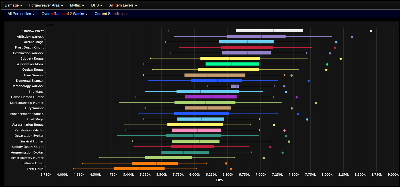Expand the All Item Levels dropdown
The height and width of the screenshot is (187, 400).
coord(123,5)
